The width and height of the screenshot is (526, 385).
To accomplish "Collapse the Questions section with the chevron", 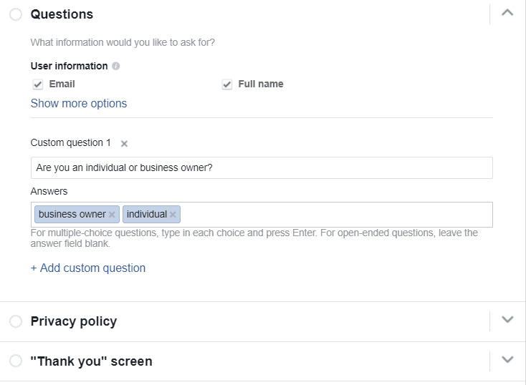I will [507, 13].
